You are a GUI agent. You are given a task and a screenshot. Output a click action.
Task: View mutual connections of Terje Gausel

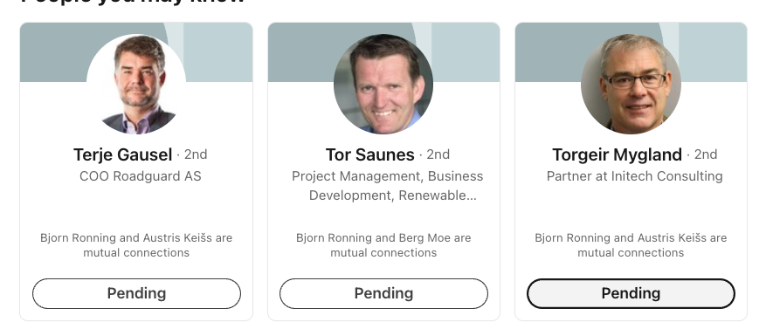136,245
